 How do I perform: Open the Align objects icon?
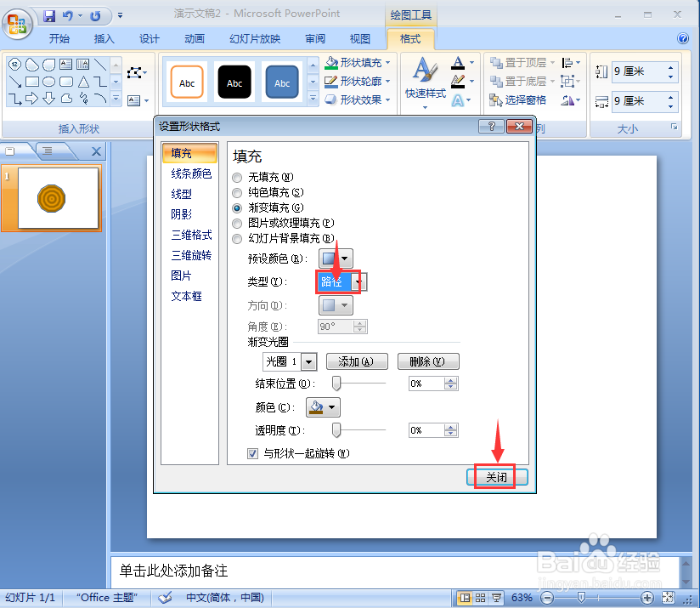coord(567,63)
